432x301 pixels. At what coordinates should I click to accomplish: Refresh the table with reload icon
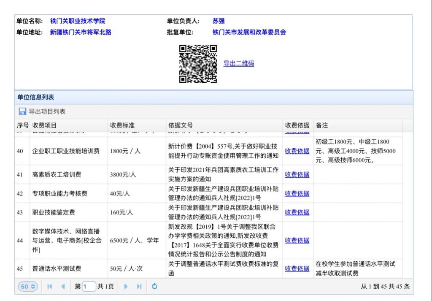[154, 287]
